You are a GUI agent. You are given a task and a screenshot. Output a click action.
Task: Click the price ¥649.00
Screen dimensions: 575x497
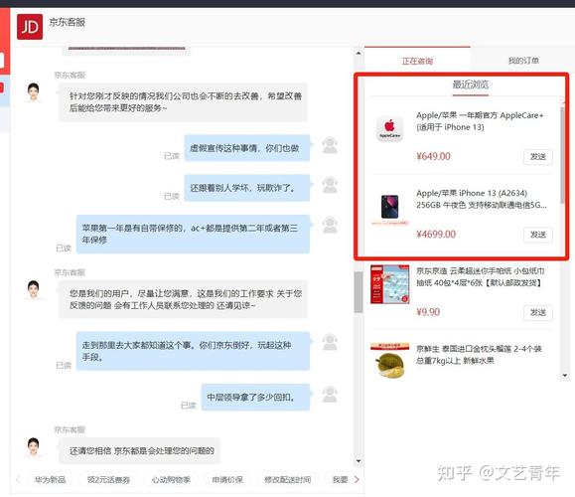(433, 156)
